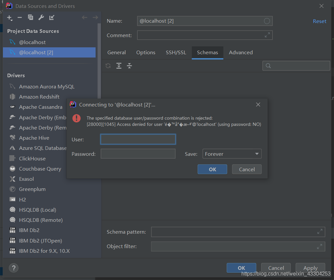Open help with question mark button
Viewport: 334px width, 280px height.
coord(14,268)
